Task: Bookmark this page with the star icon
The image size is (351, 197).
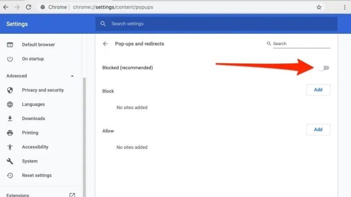Action: pyautogui.click(x=319, y=7)
